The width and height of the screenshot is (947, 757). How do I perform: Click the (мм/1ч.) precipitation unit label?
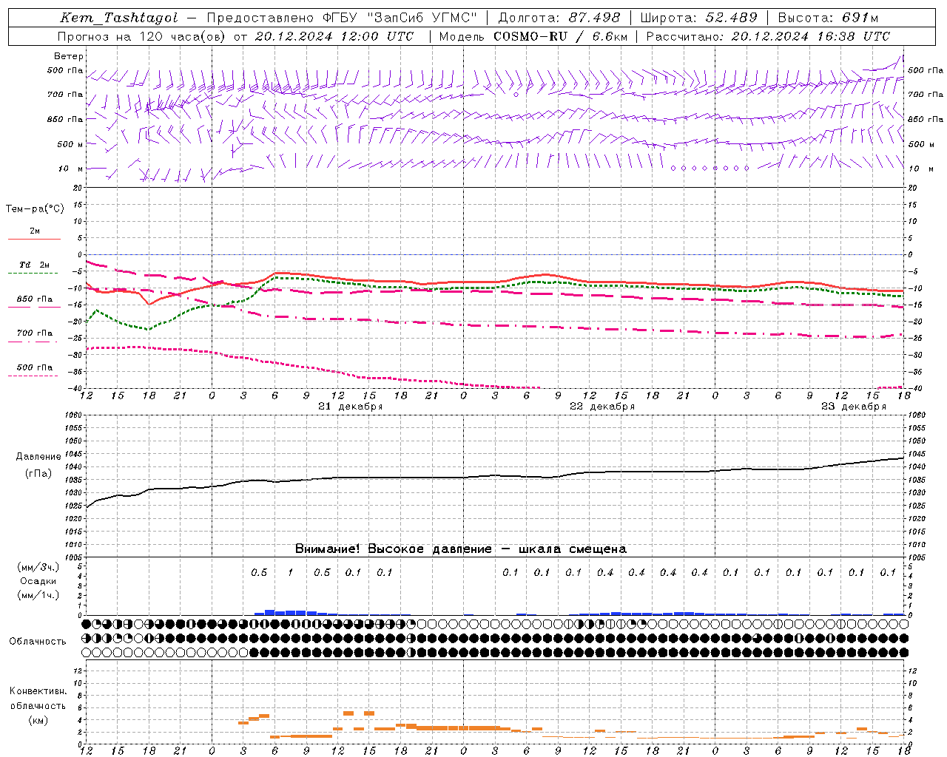click(x=38, y=596)
